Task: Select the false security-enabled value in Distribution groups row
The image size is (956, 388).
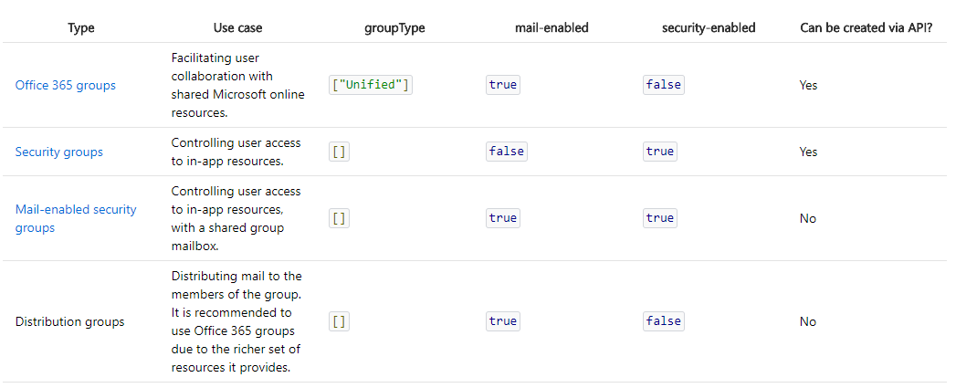Action: pyautogui.click(x=664, y=321)
